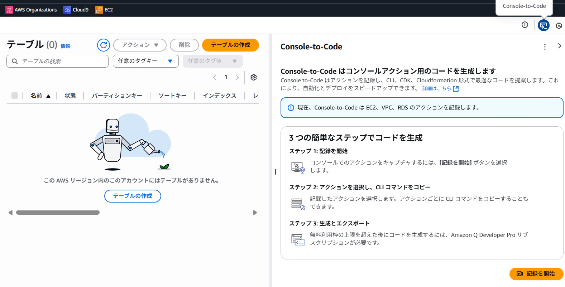Click page number 1

click(226, 77)
